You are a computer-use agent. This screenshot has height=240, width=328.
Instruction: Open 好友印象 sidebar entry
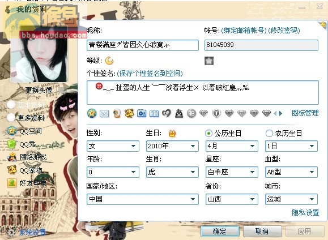33,183
